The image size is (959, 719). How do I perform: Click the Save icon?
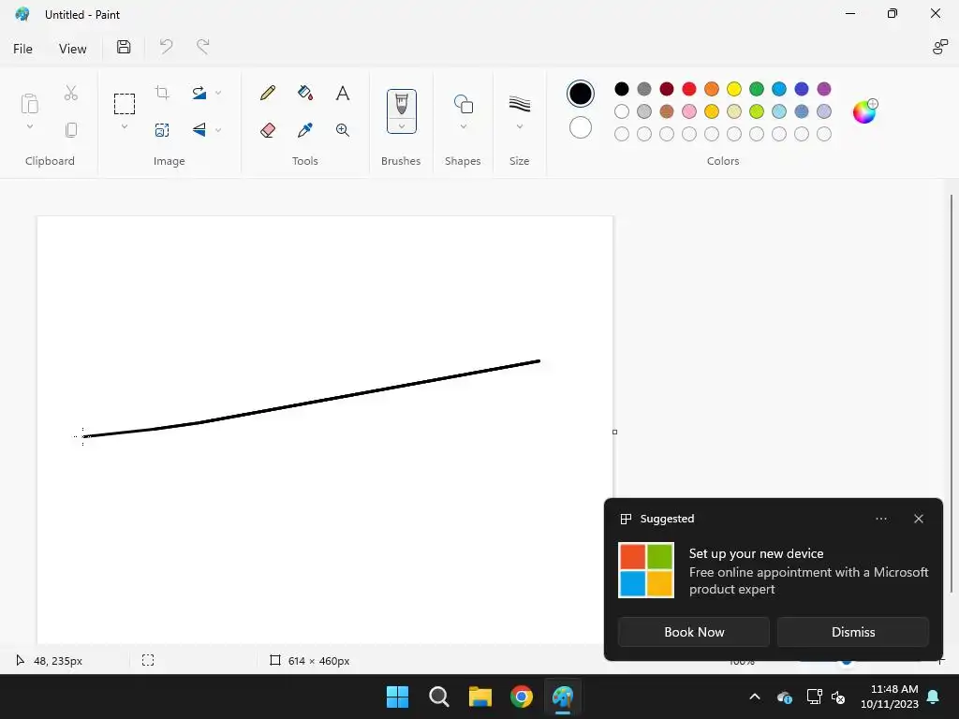tap(124, 47)
